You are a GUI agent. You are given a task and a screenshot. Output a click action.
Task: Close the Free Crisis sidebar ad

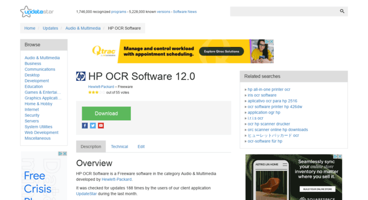click(65, 154)
